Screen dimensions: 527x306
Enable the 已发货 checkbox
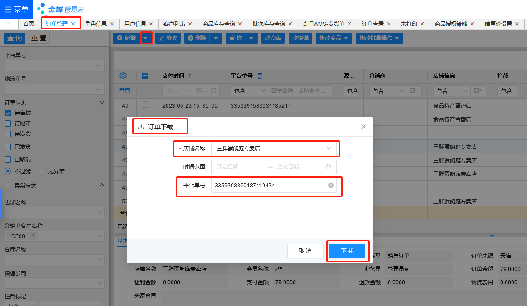[8, 147]
